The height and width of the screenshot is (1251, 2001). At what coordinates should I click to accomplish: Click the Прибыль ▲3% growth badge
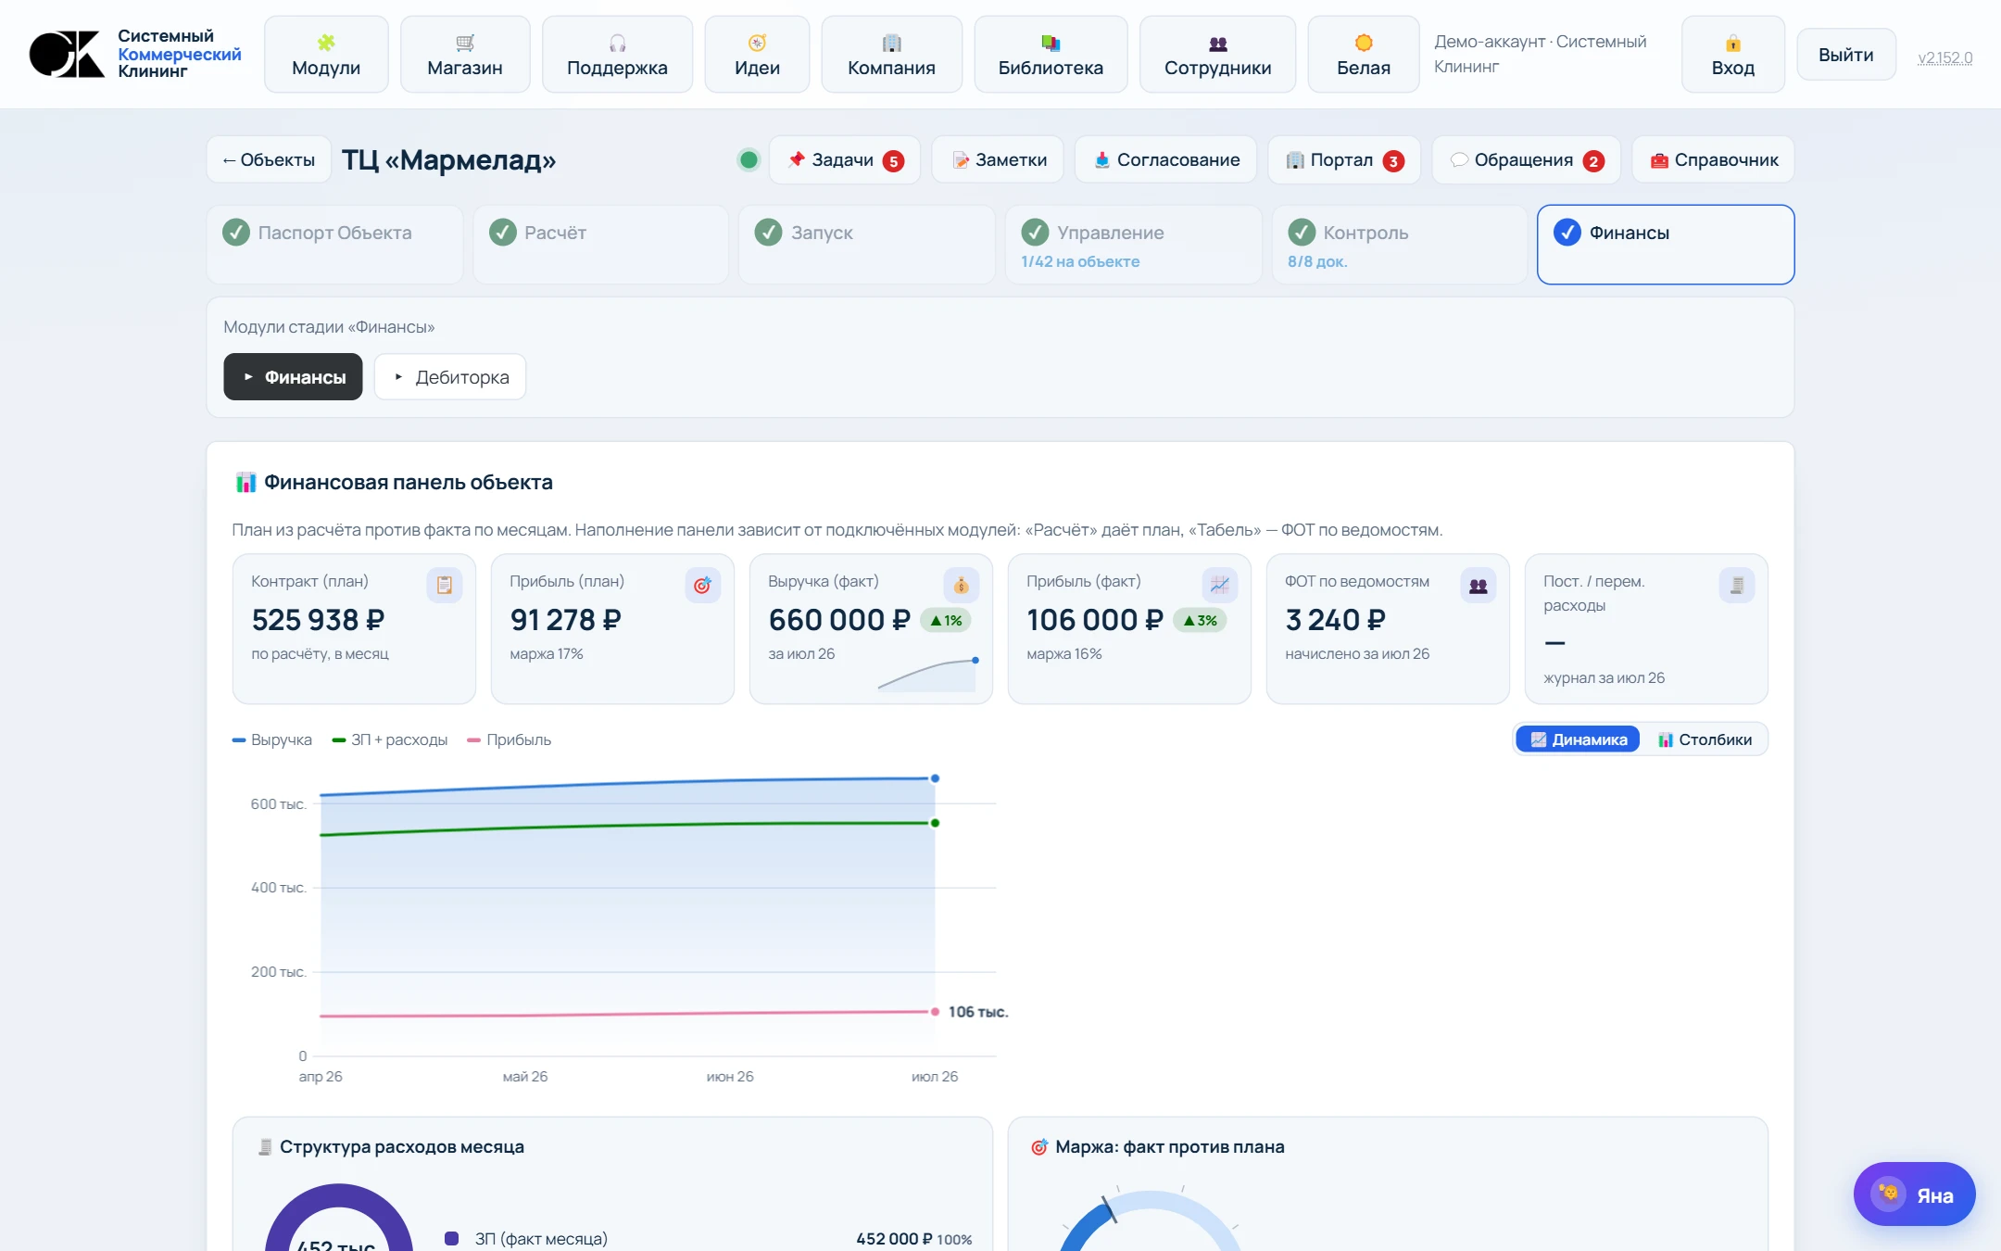(x=1200, y=621)
